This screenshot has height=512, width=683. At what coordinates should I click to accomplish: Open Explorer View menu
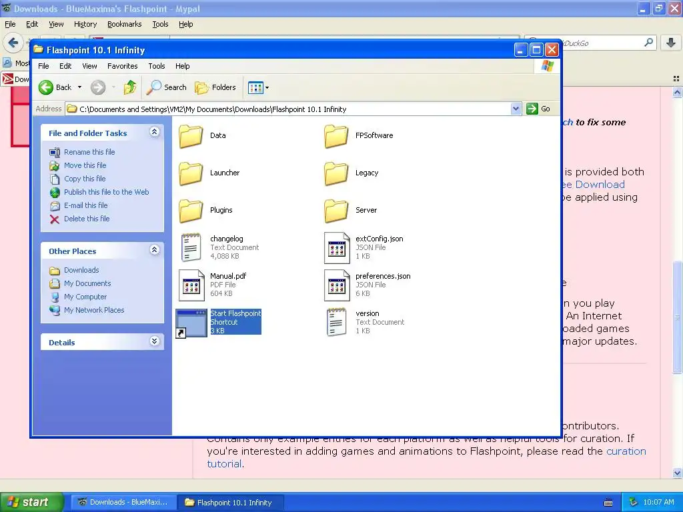point(89,66)
